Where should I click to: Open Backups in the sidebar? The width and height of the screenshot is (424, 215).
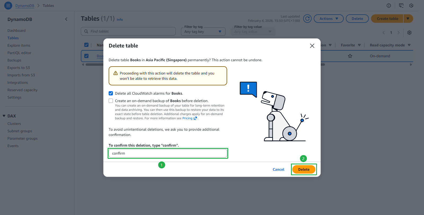coord(14,60)
